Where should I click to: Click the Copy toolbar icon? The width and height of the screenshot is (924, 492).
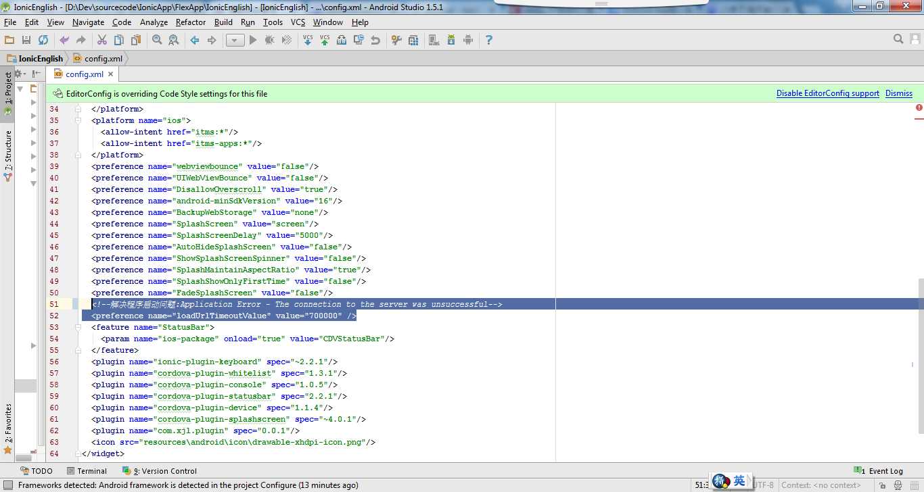tap(119, 41)
